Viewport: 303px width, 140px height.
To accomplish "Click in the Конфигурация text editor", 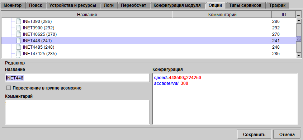I will click(x=225, y=98).
